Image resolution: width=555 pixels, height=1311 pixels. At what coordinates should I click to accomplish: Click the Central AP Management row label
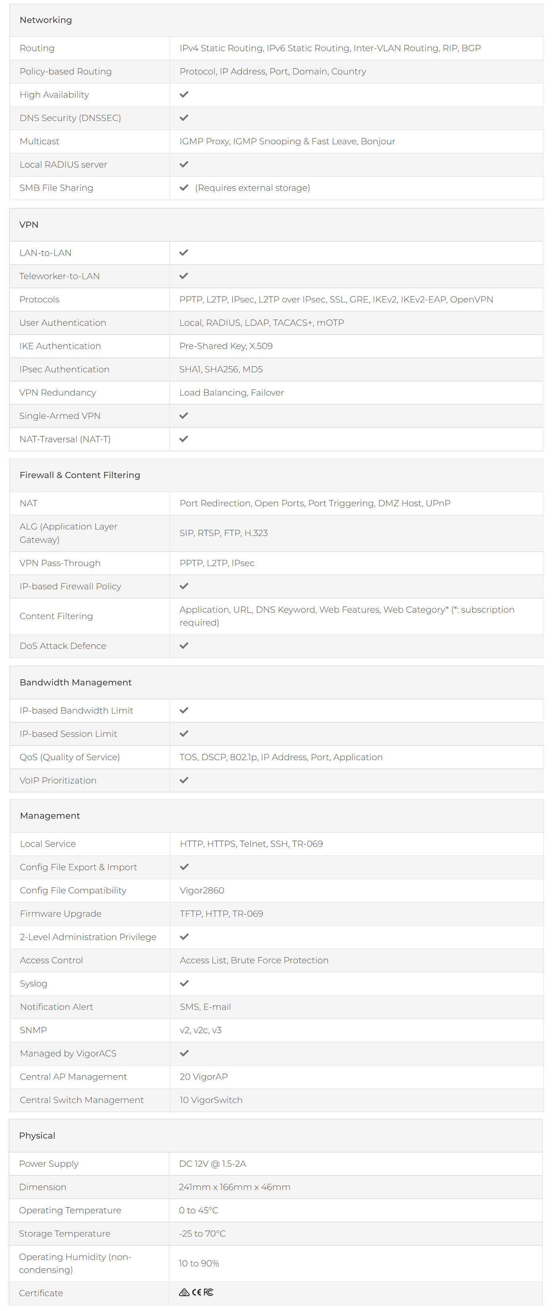(73, 1076)
